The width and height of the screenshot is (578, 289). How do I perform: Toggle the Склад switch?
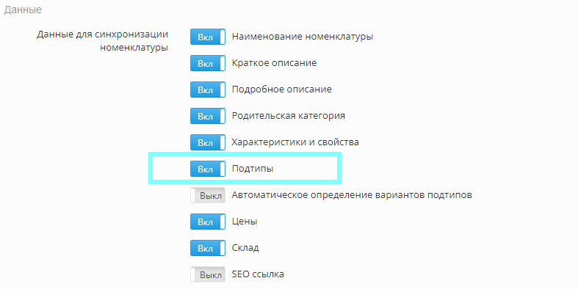[208, 248]
